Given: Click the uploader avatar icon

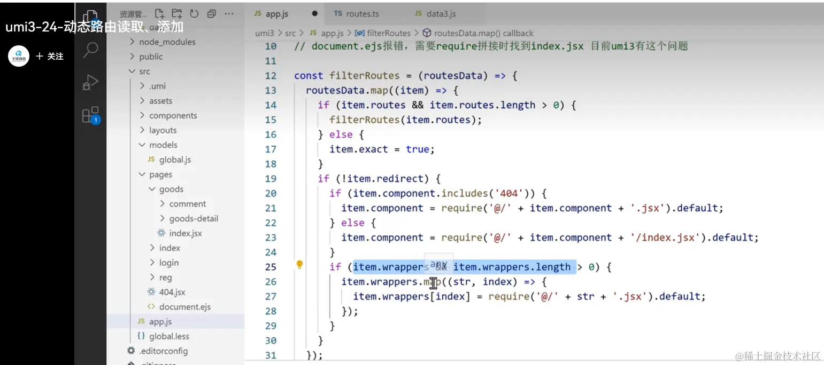Looking at the screenshot, I should (x=19, y=55).
